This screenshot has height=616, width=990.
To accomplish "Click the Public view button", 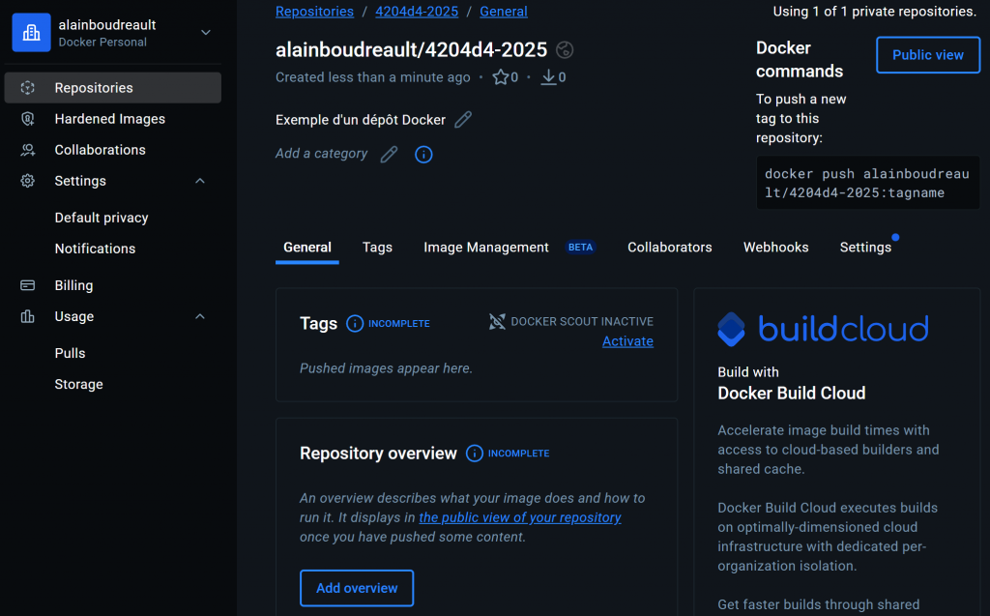I will (x=927, y=55).
